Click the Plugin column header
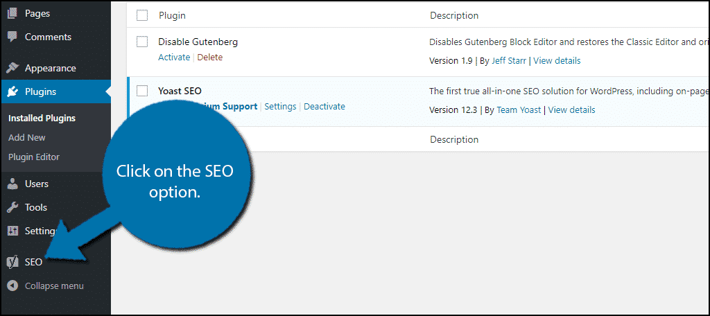 tap(172, 15)
